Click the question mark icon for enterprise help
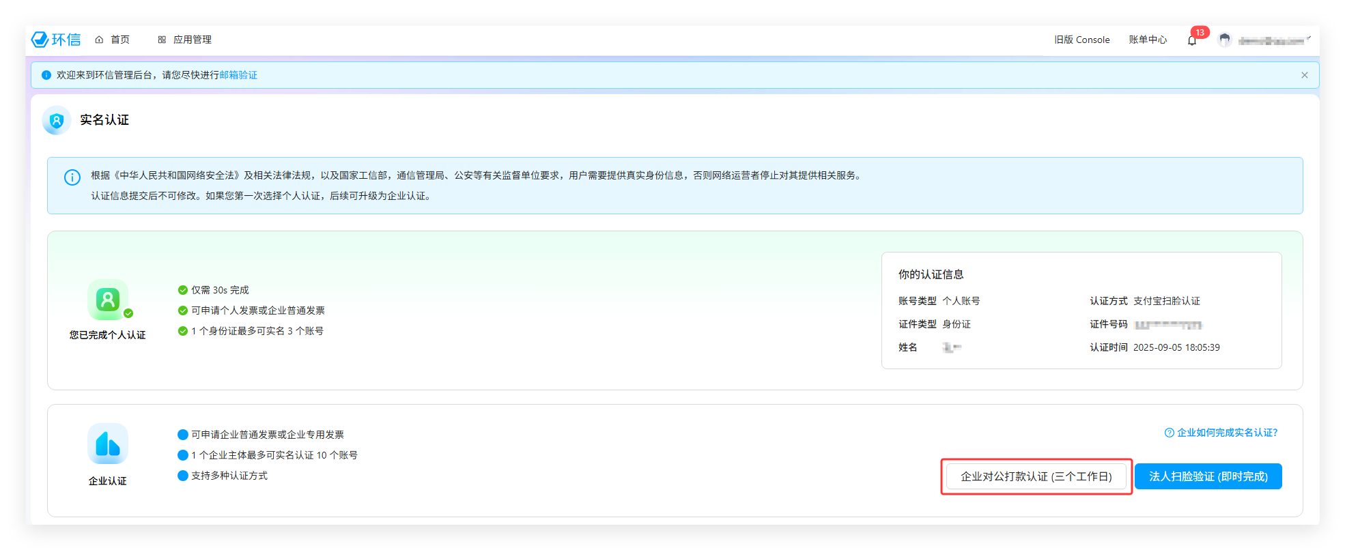This screenshot has width=1345, height=550. point(1169,433)
